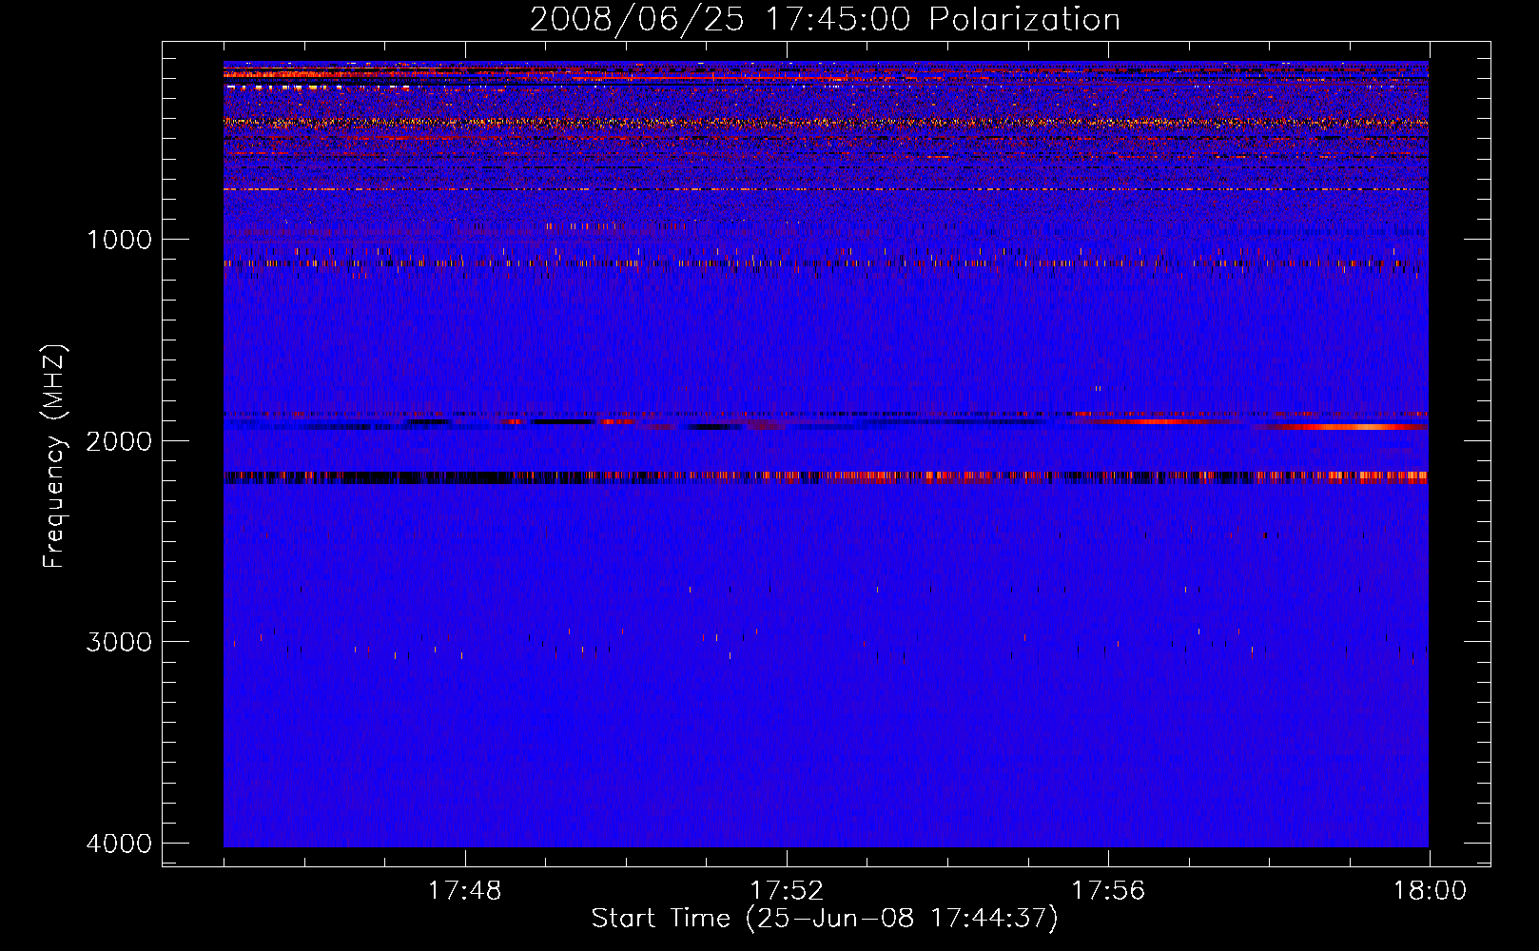
Task: Click the 17:56 time tick label
Action: click(x=1108, y=891)
